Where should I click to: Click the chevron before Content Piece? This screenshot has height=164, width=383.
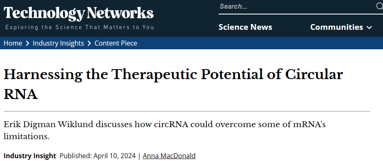coord(89,43)
